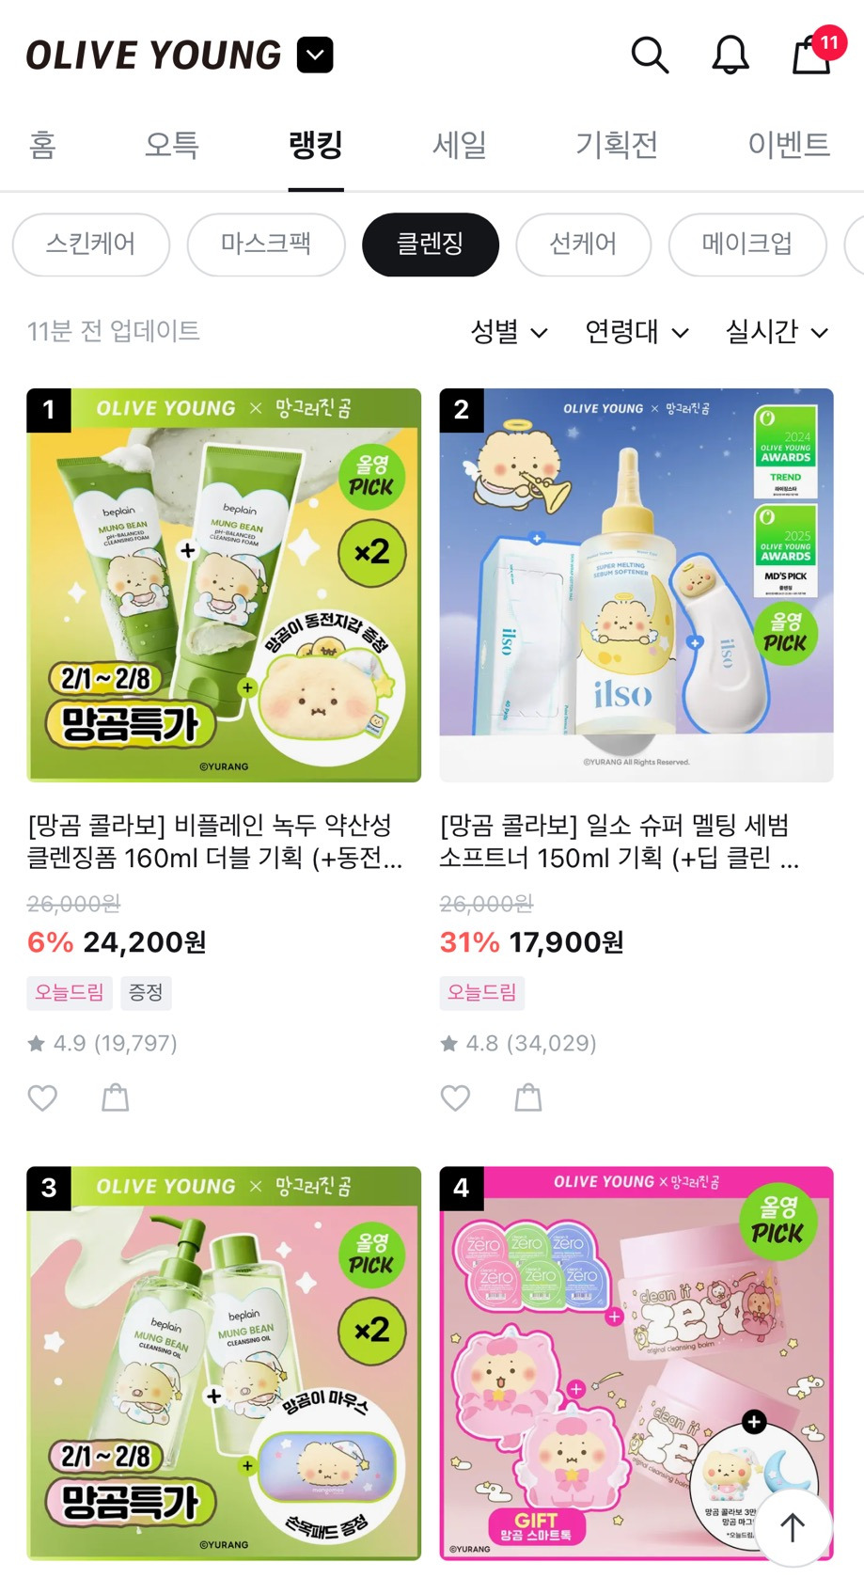The width and height of the screenshot is (864, 1578).
Task: Like the ilso super melting sebum softener
Action: click(x=455, y=1097)
